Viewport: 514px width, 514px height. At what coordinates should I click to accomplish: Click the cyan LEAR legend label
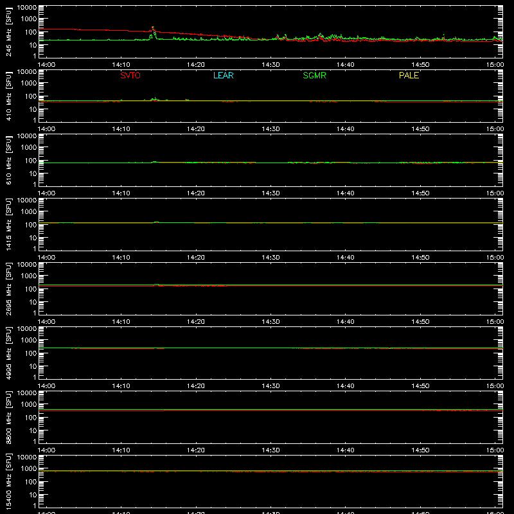[223, 75]
